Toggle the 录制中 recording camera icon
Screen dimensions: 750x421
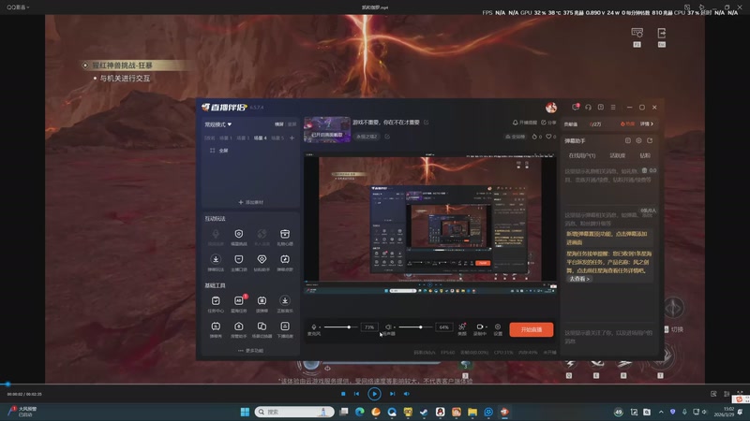click(x=480, y=327)
